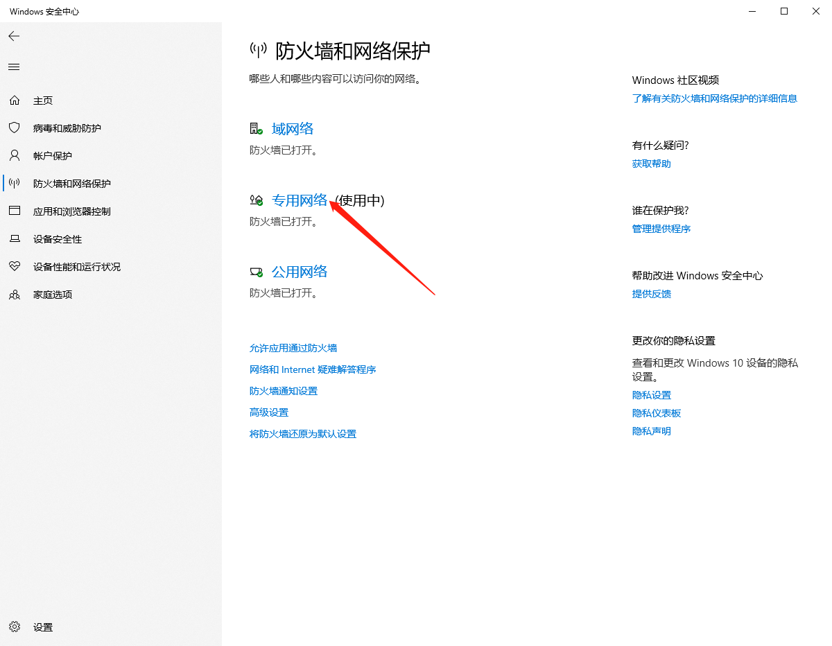This screenshot has height=646, width=832.
Task: Open the 公用网络 firewall settings
Action: coord(300,272)
